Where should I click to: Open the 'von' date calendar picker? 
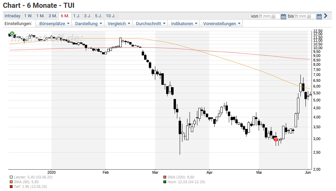click(x=283, y=16)
